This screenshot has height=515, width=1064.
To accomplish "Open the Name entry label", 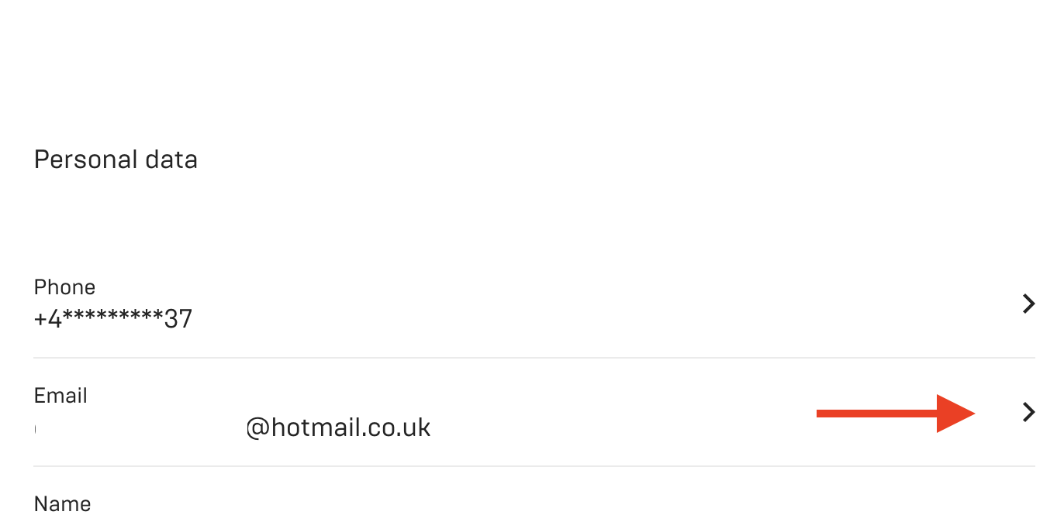I will (x=62, y=504).
